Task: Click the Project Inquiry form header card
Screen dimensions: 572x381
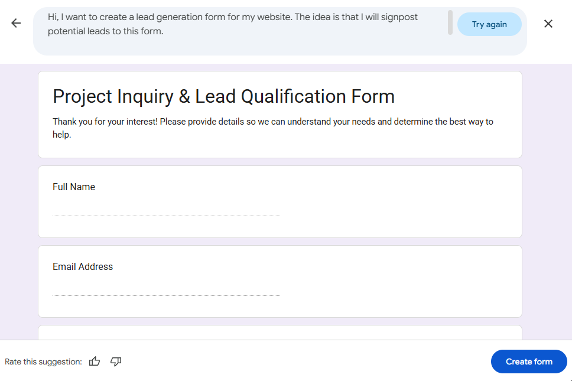Action: pyautogui.click(x=279, y=113)
